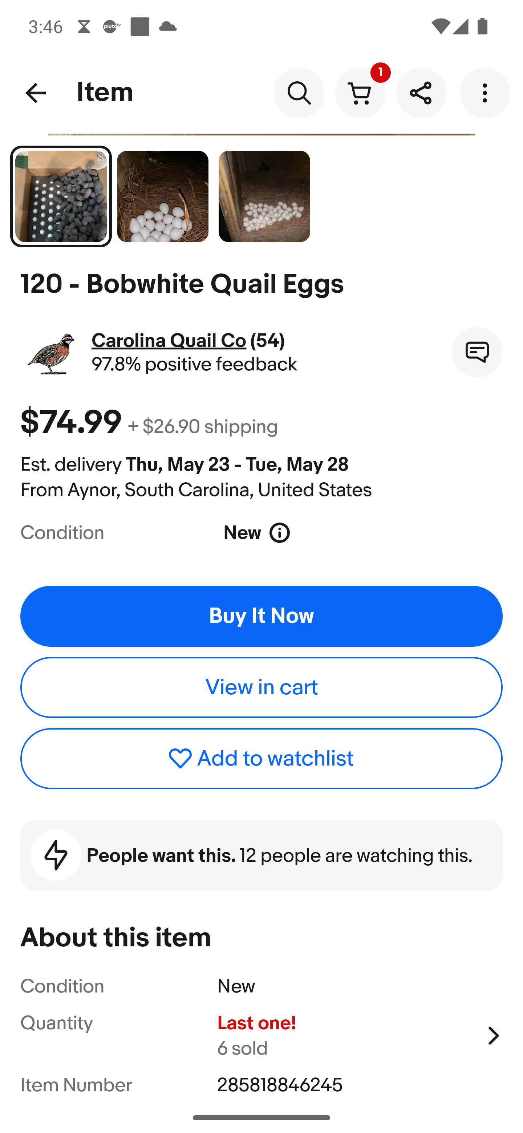Tap the item number 285818846245

pos(280,1085)
